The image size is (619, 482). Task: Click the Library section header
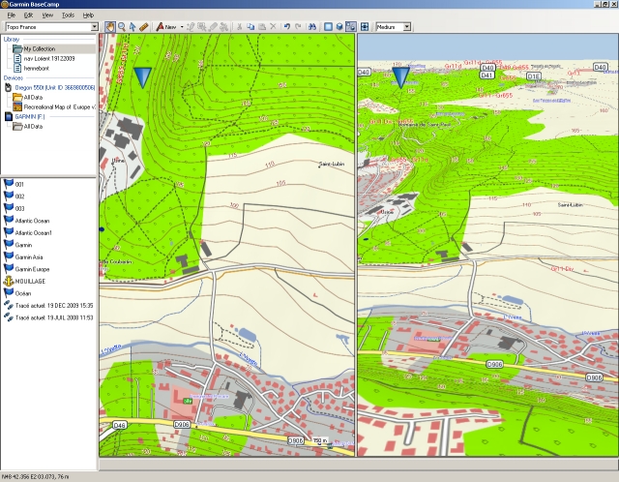(12, 39)
